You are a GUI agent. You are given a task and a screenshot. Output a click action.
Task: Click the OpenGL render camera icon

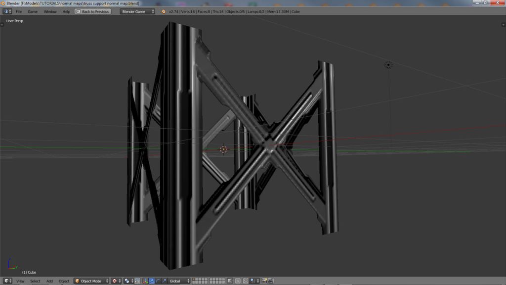click(264, 281)
